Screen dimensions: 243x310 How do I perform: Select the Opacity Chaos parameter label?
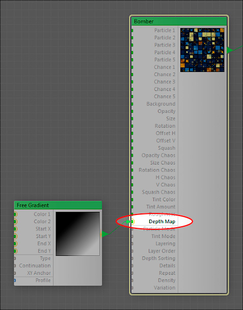158,155
